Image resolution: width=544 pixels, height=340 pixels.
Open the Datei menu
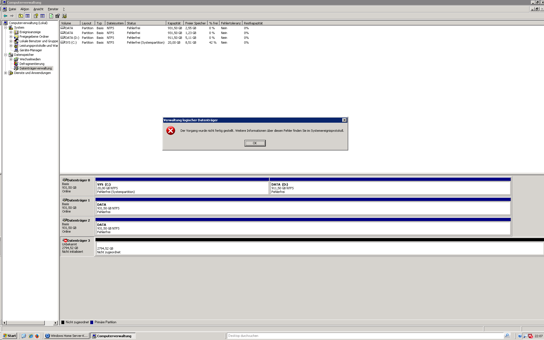tap(12, 9)
